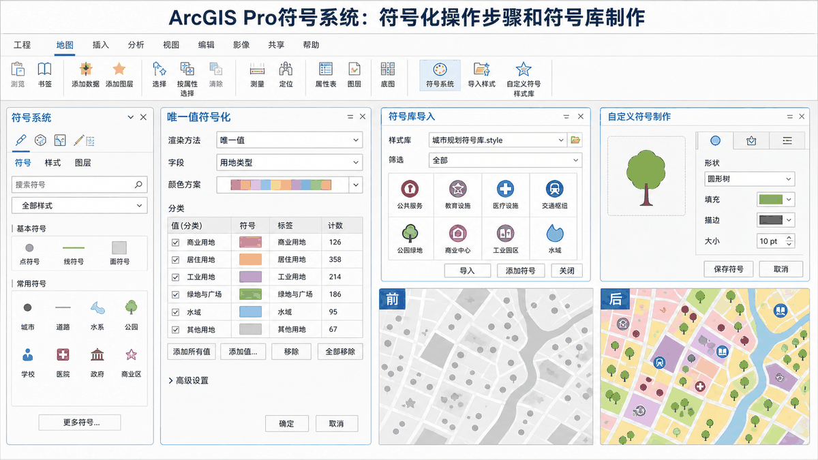Open the 形状 圆形树 shape dropdown

click(x=750, y=179)
